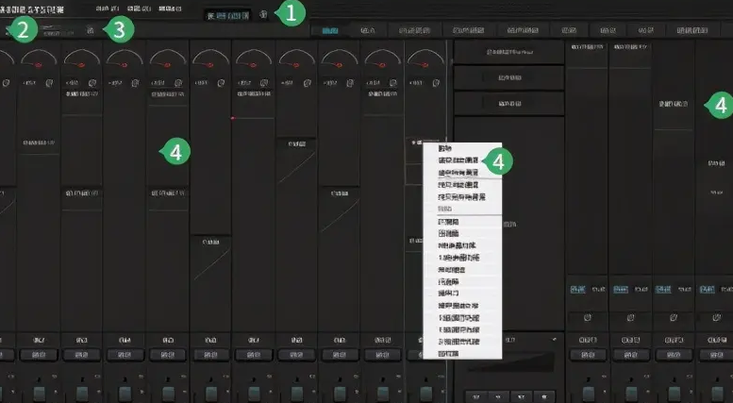Image resolution: width=733 pixels, height=403 pixels.
Task: Click the bypass icon on the leftmost full channel strip
Action: pyautogui.click(x=49, y=83)
